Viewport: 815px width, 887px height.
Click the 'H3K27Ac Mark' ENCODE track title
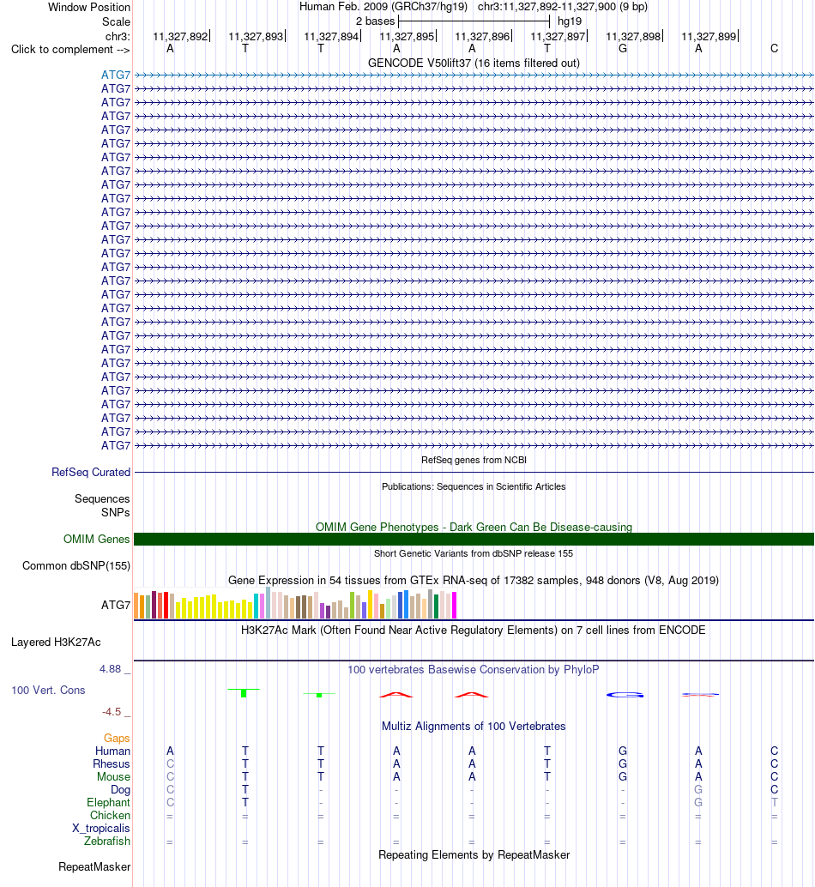coord(474,631)
